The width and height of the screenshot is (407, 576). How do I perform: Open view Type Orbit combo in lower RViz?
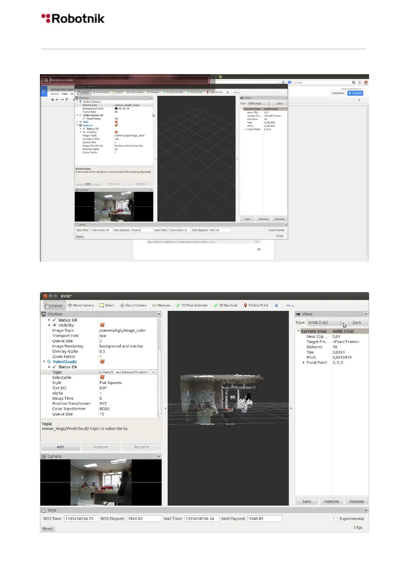pos(325,323)
